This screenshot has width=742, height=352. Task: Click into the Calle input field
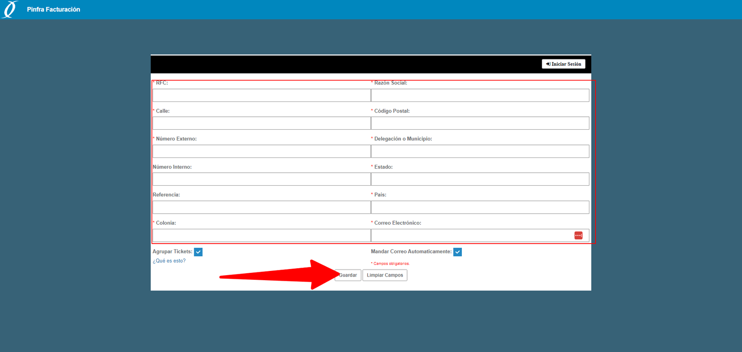(262, 123)
